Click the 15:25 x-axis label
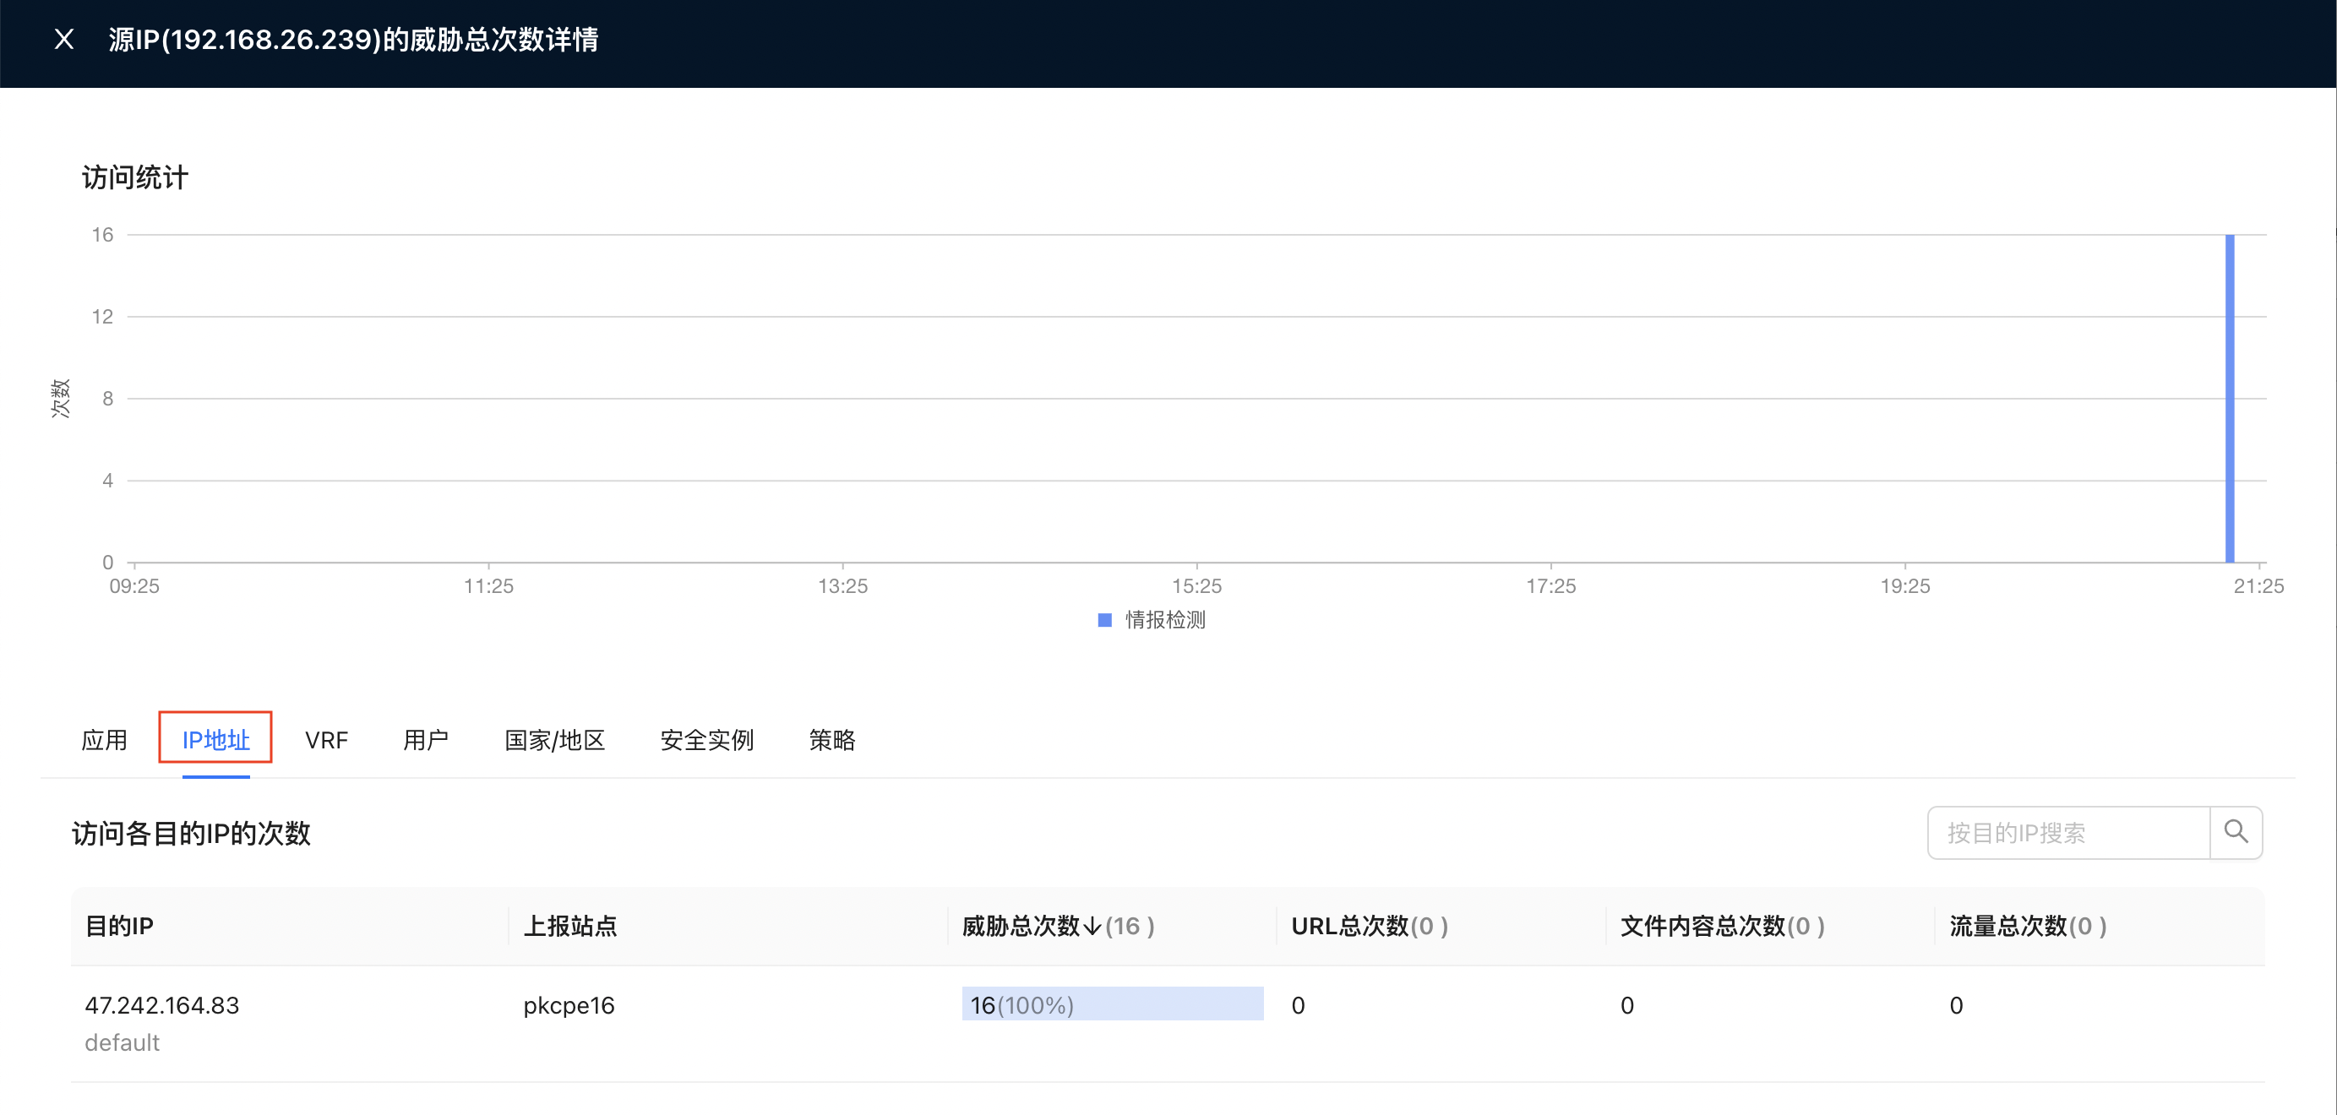This screenshot has height=1115, width=2337. pyautogui.click(x=1196, y=586)
